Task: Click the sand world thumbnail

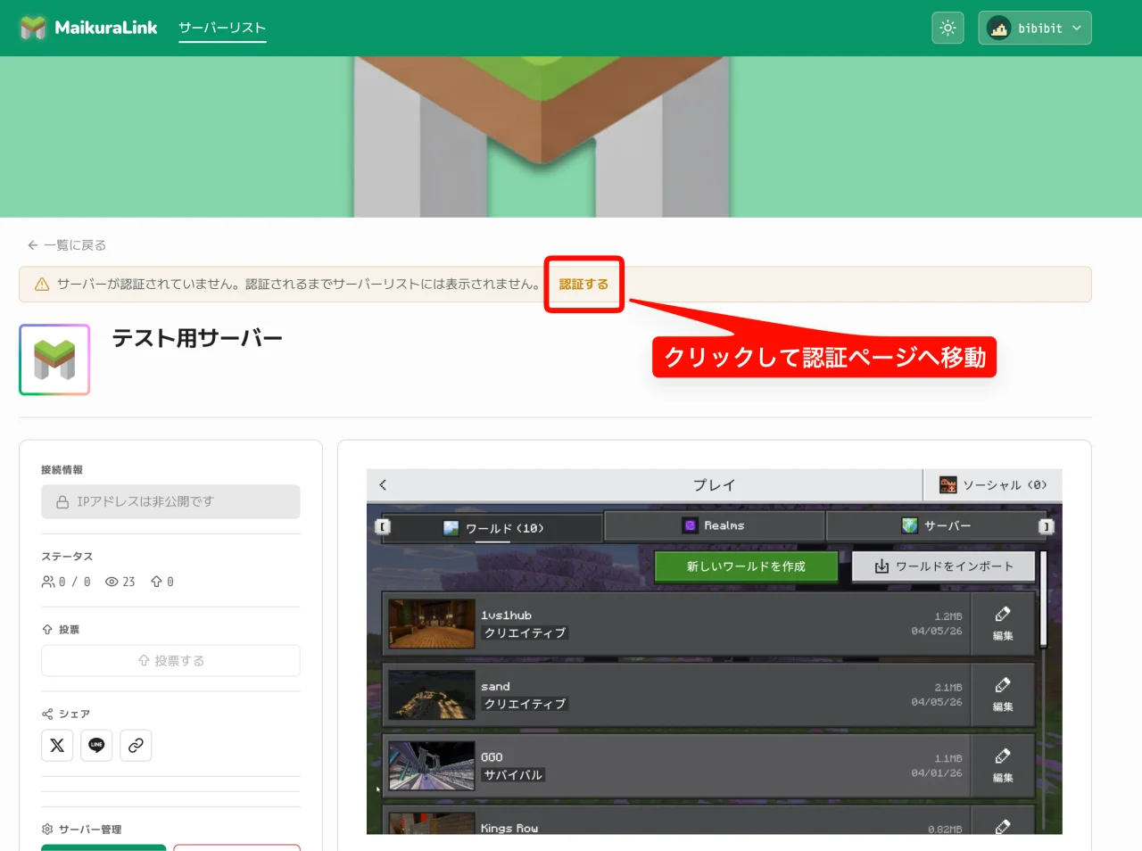Action: tap(432, 695)
